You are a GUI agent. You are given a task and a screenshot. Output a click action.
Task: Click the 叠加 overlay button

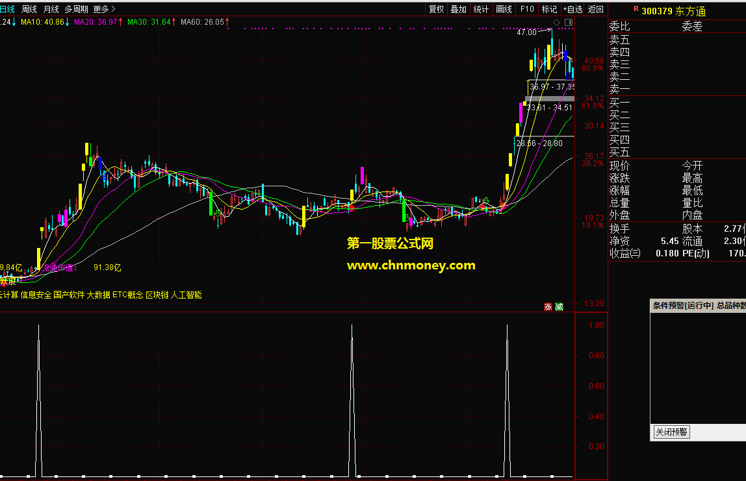click(x=458, y=9)
